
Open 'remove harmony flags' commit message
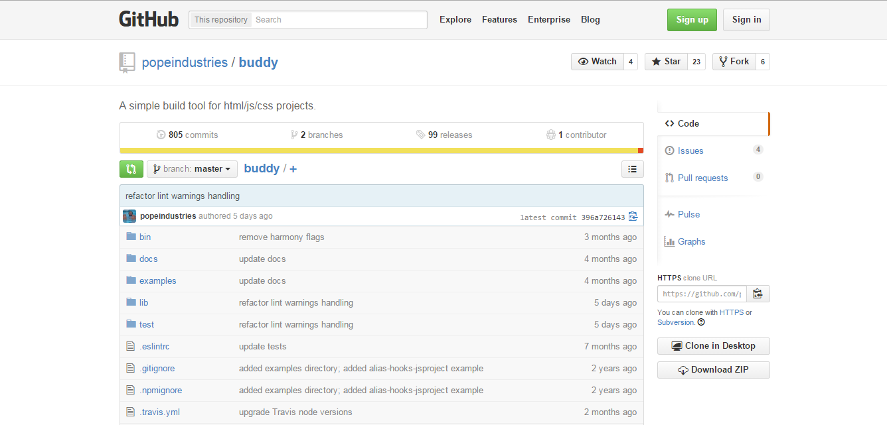tap(282, 237)
